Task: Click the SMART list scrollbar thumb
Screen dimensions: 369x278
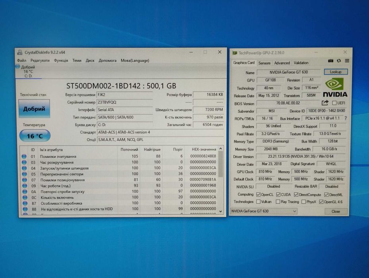Action: [220, 164]
